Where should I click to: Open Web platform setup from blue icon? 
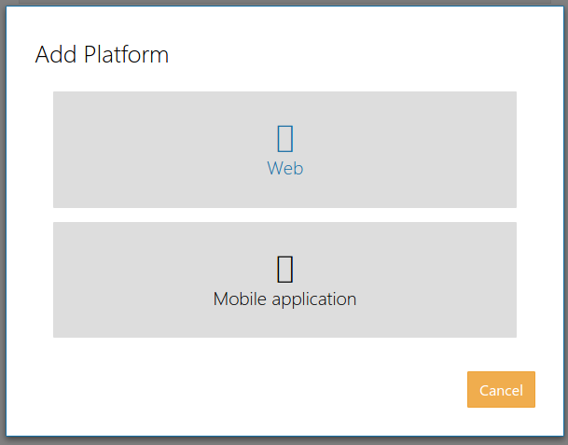tap(285, 138)
